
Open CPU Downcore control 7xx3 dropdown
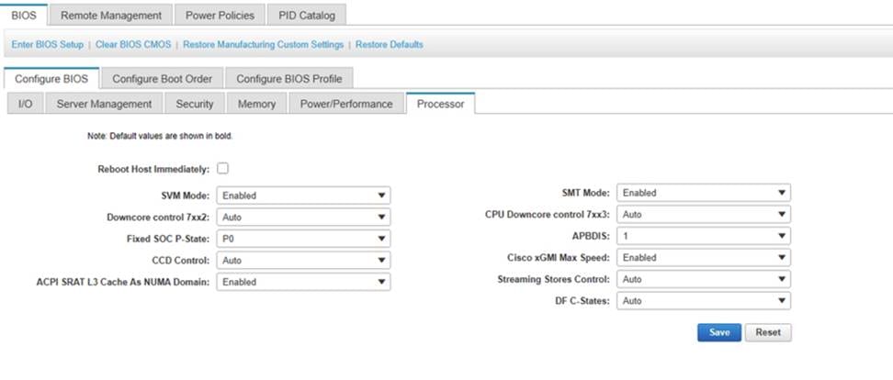tap(704, 215)
